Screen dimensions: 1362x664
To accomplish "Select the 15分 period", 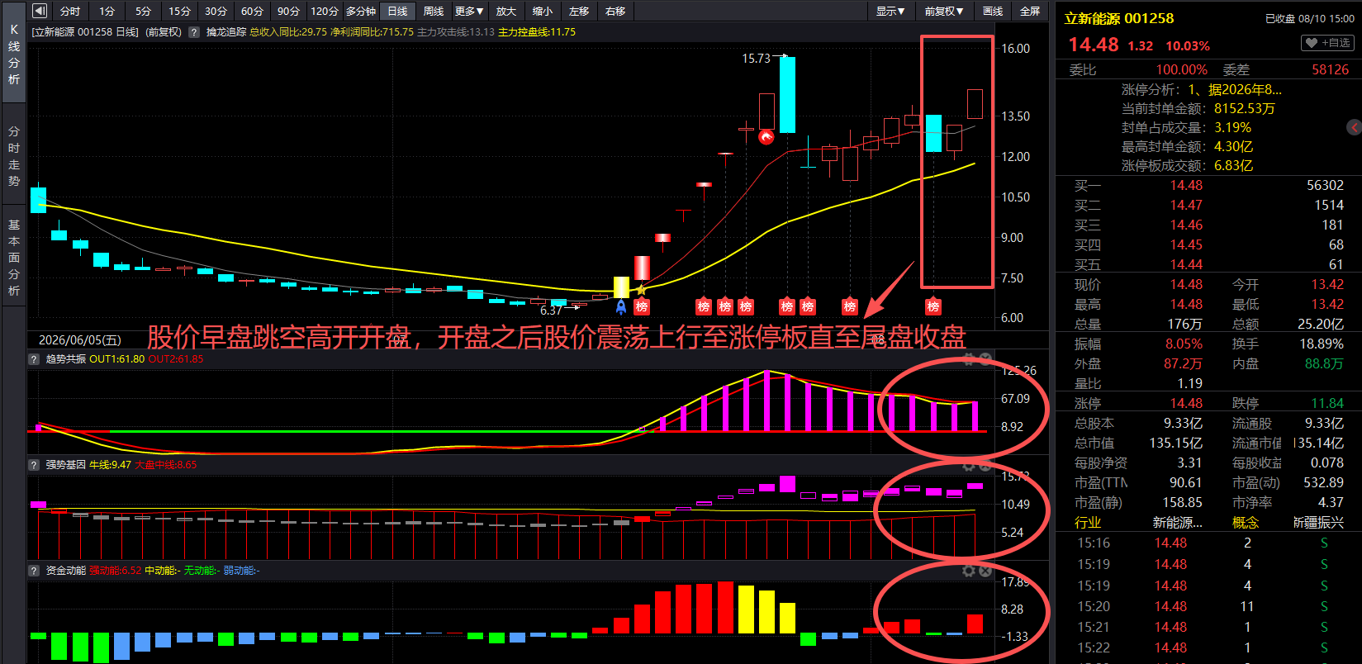I will coord(180,11).
